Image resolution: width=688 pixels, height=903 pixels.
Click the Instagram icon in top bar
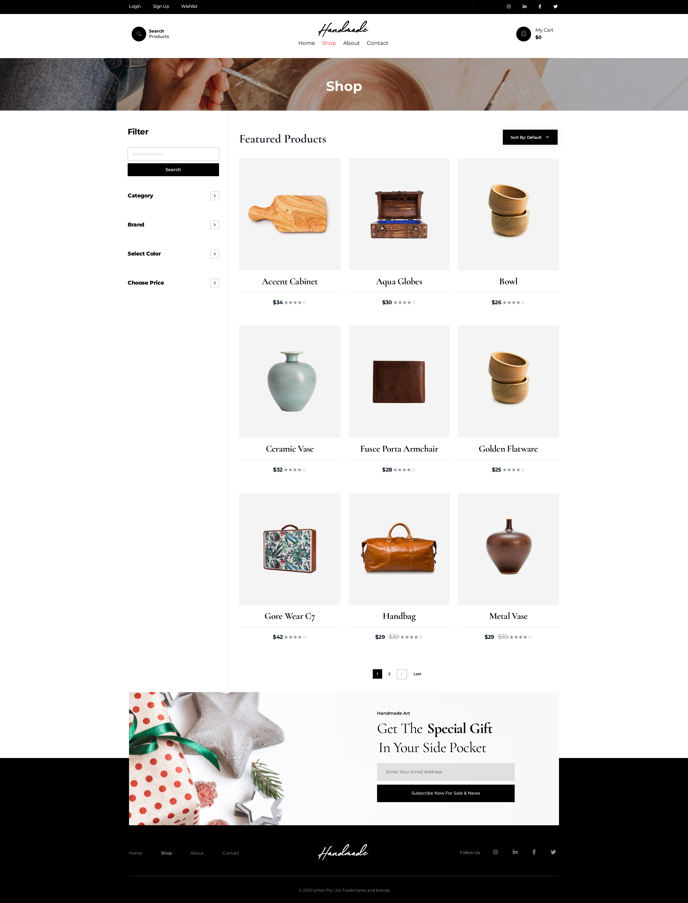click(x=509, y=6)
